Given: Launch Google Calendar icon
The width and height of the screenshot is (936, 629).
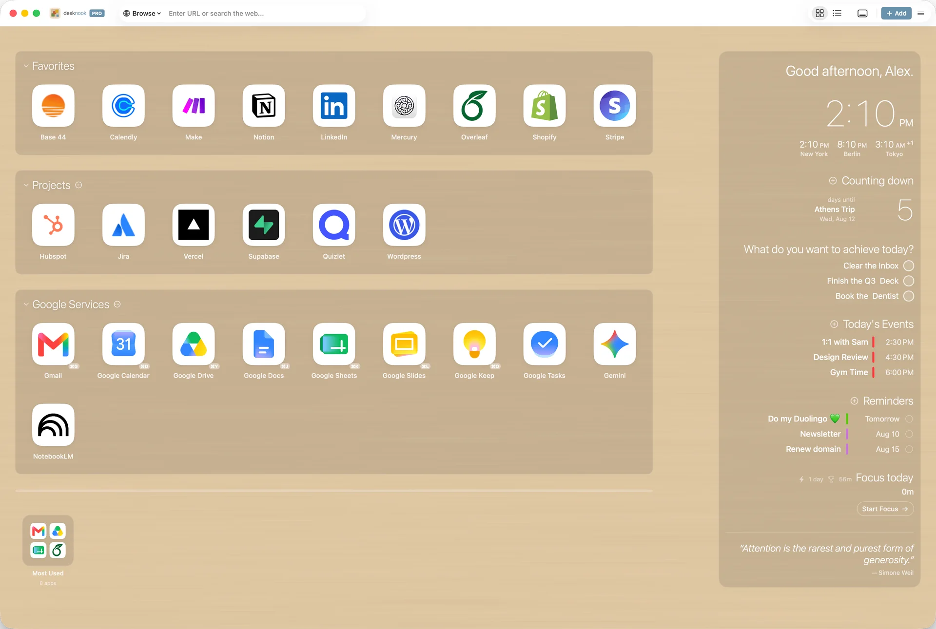Looking at the screenshot, I should 123,344.
